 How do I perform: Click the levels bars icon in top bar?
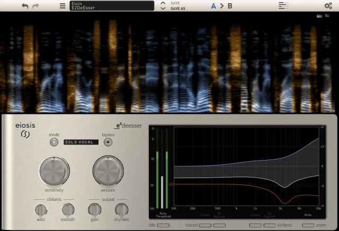(x=283, y=6)
